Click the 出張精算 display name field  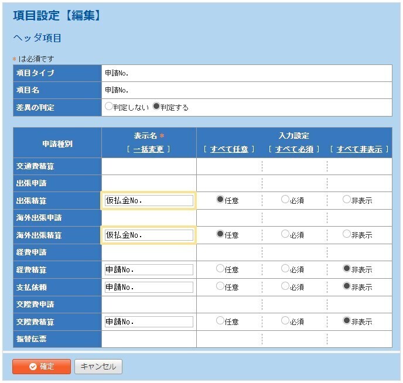click(149, 201)
